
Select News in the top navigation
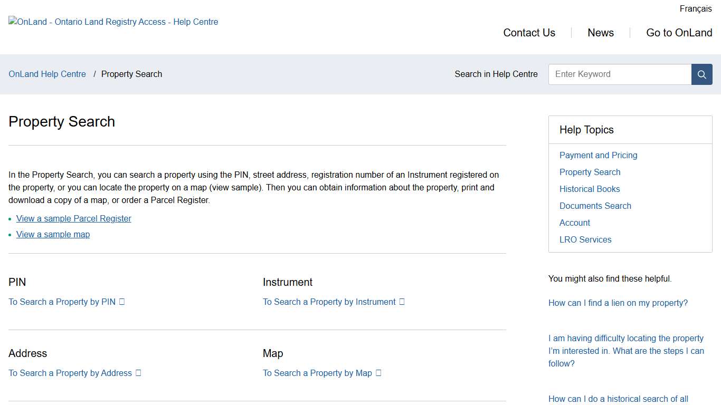pos(601,33)
